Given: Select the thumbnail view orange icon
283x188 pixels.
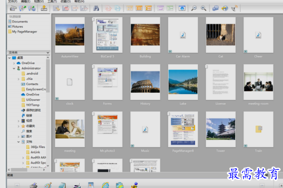Looking at the screenshot, I should [x=139, y=8].
